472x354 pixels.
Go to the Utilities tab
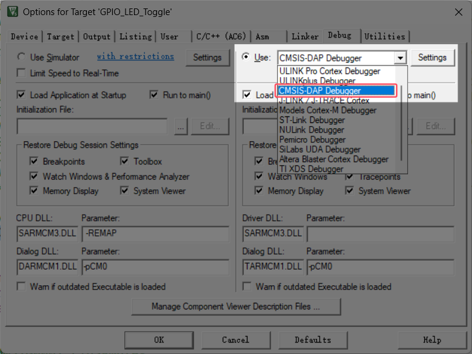click(384, 36)
